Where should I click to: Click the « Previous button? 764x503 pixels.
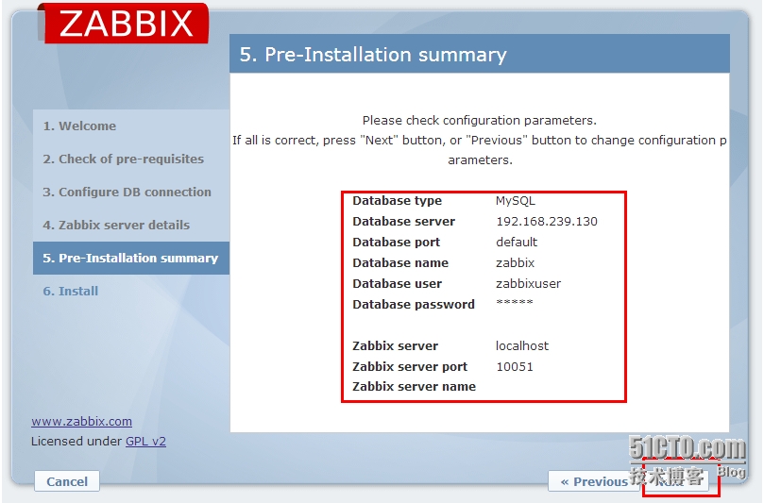pyautogui.click(x=594, y=481)
